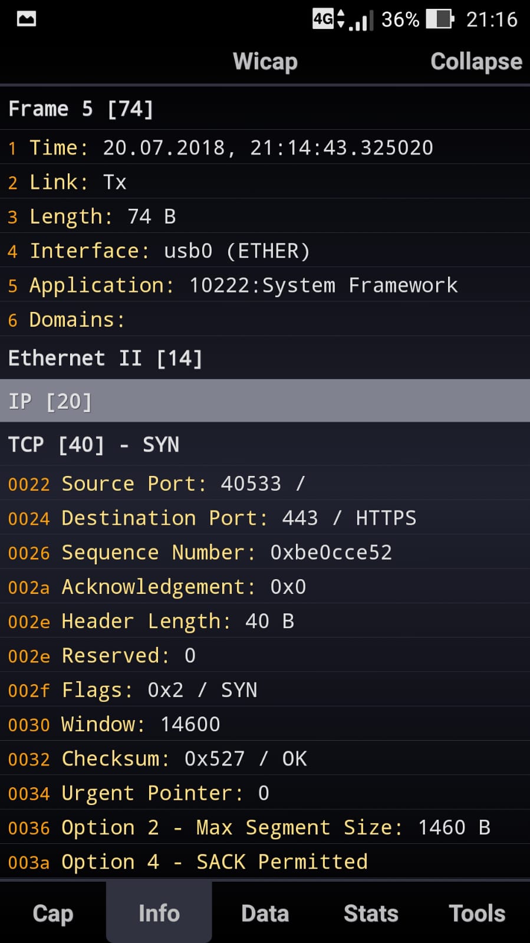This screenshot has width=530, height=943.
Task: Tap the 4G signal strength icon
Action: click(x=343, y=19)
